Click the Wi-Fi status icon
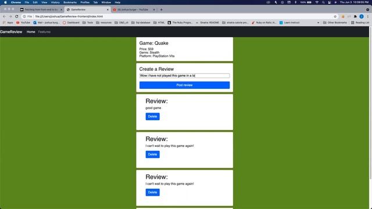Screen dimensions: 372x209 click(x=317, y=2)
